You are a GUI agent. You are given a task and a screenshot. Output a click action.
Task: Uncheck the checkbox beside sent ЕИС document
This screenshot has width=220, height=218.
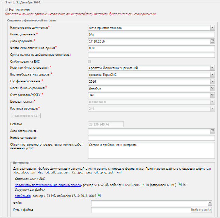coord(185,184)
